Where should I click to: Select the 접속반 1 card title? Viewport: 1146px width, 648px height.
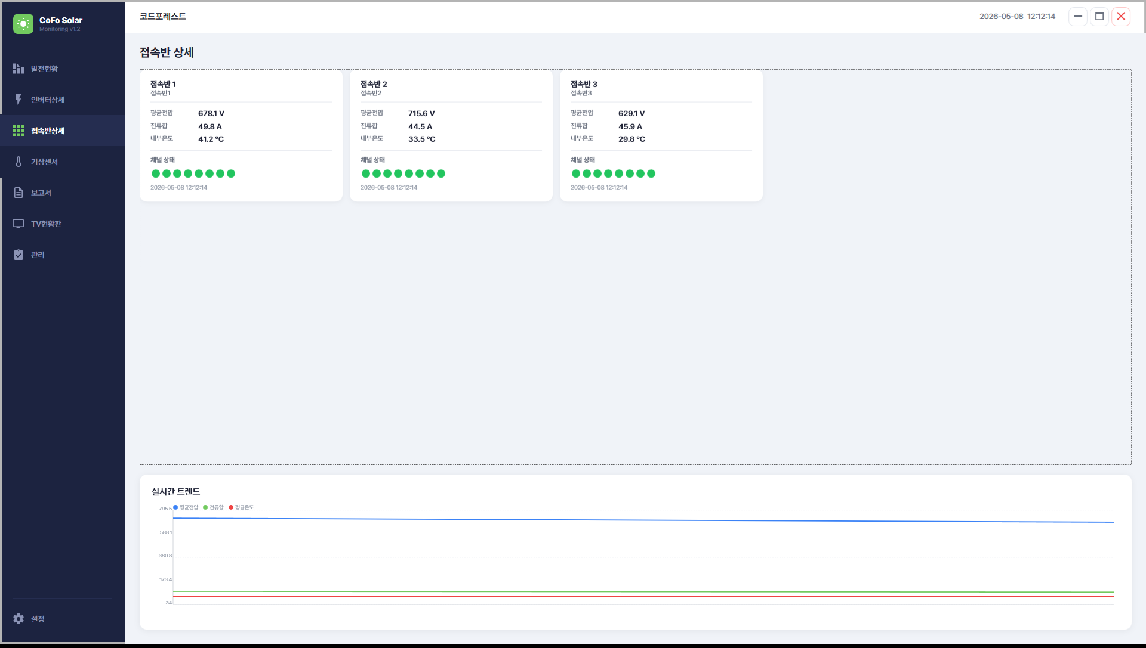click(163, 84)
